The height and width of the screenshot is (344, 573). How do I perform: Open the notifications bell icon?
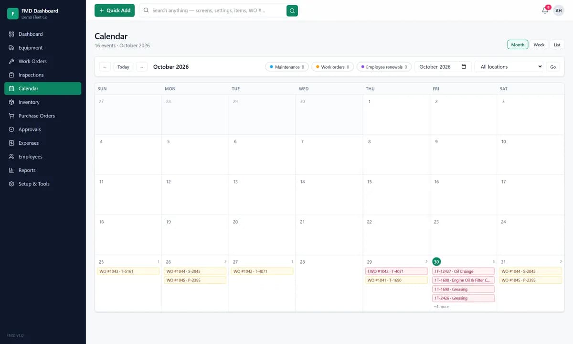pos(545,11)
